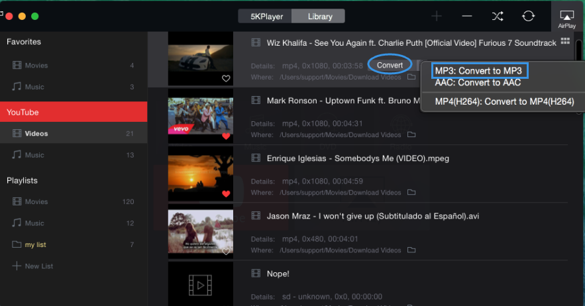Select the Nope! video title
Image resolution: width=585 pixels, height=306 pixels.
click(278, 274)
